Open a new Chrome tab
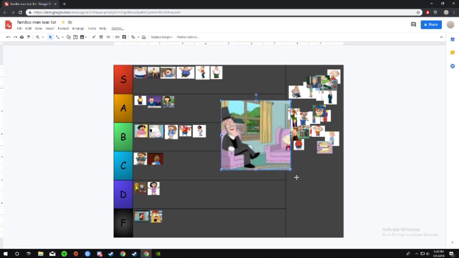The image size is (459, 258). click(64, 4)
